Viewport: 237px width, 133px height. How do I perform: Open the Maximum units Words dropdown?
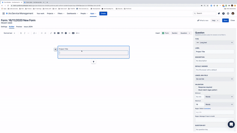(219, 104)
